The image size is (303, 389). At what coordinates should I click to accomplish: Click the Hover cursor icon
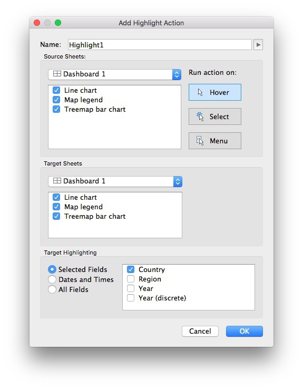200,93
